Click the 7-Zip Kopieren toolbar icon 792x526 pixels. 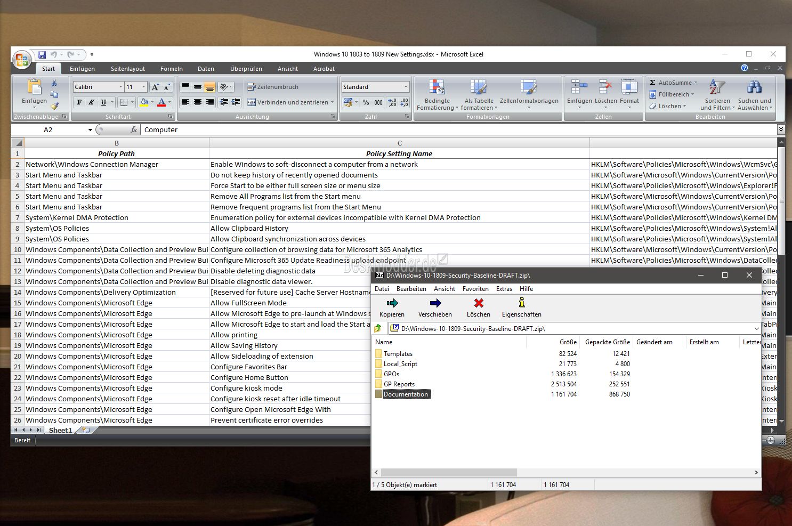coord(392,303)
